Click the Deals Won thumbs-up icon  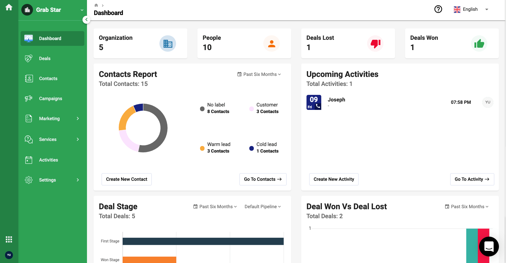pos(479,43)
